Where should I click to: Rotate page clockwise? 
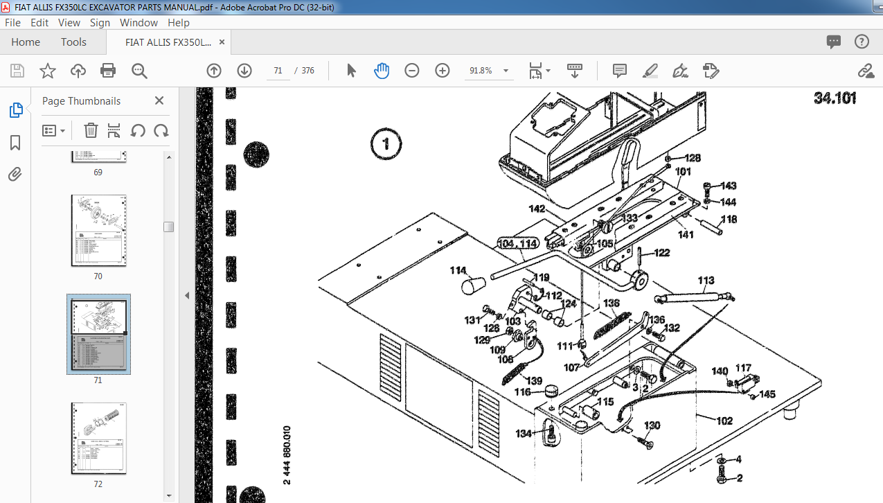(161, 130)
